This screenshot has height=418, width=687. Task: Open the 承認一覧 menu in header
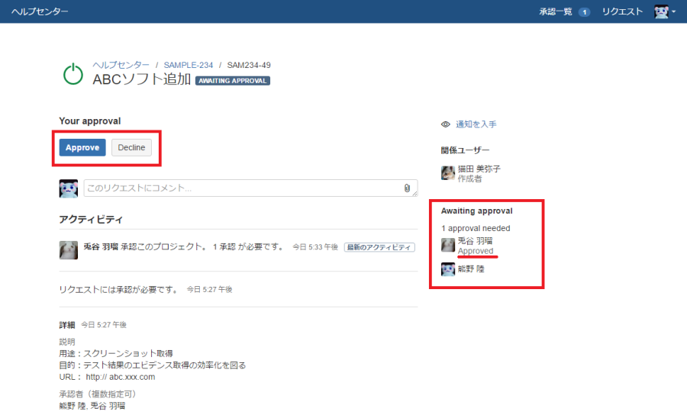(x=556, y=11)
